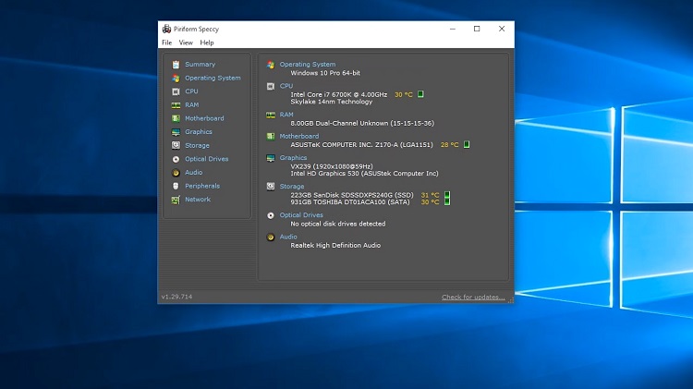693x389 pixels.
Task: Open the File menu
Action: pos(166,43)
